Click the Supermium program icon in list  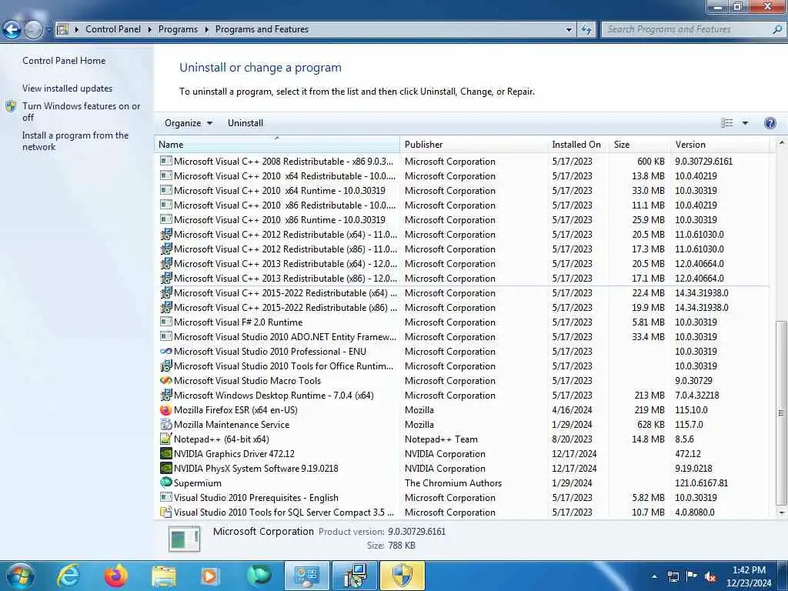pos(166,482)
